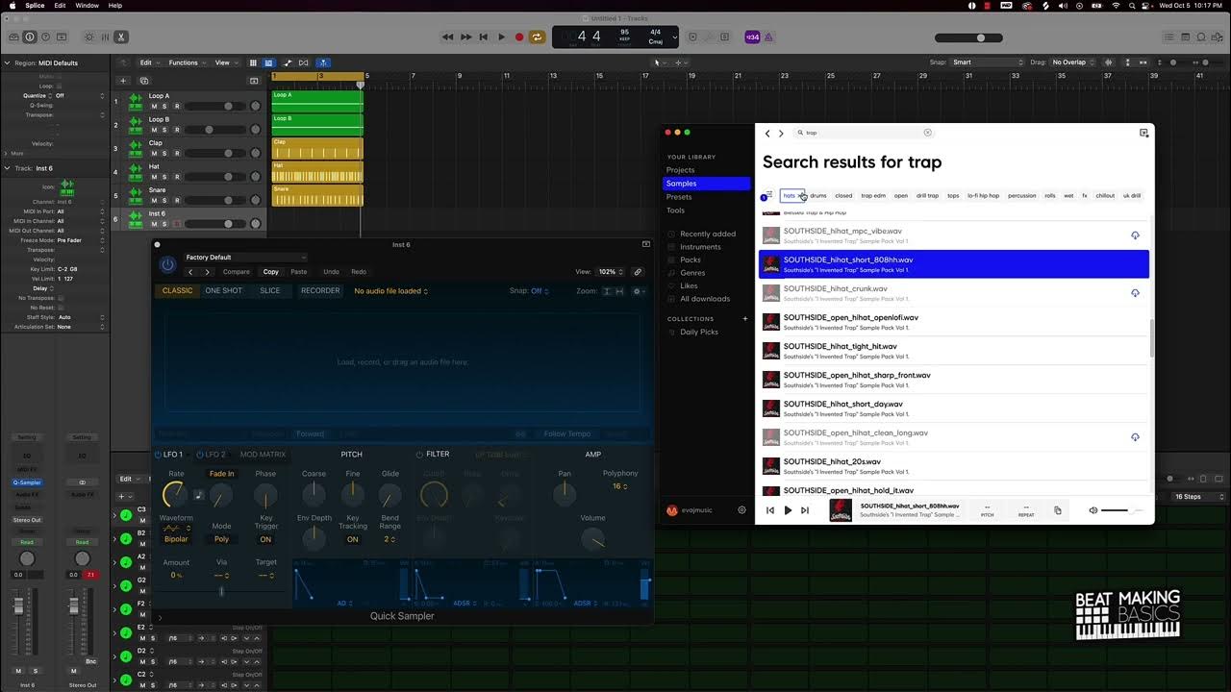Select the RECORDER mode tab
The image size is (1231, 692).
(320, 290)
